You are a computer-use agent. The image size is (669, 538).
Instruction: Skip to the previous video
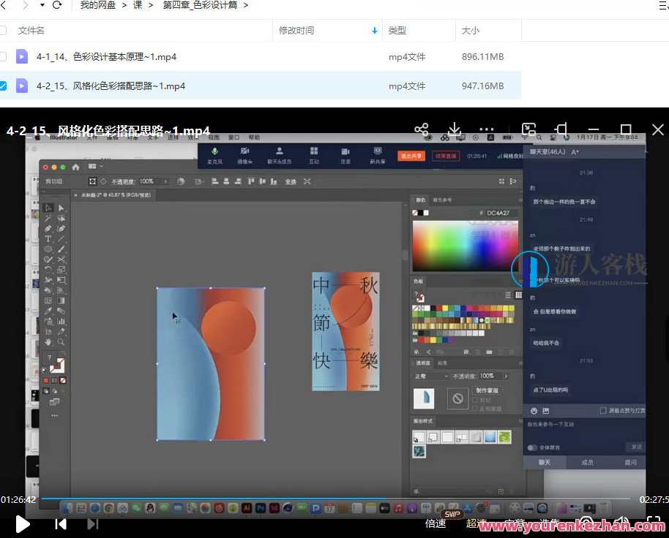coord(61,523)
